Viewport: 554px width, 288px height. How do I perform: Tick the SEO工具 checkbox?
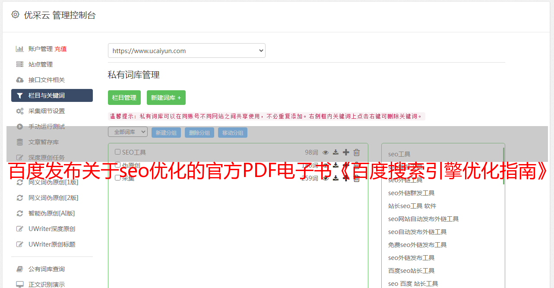pos(117,152)
